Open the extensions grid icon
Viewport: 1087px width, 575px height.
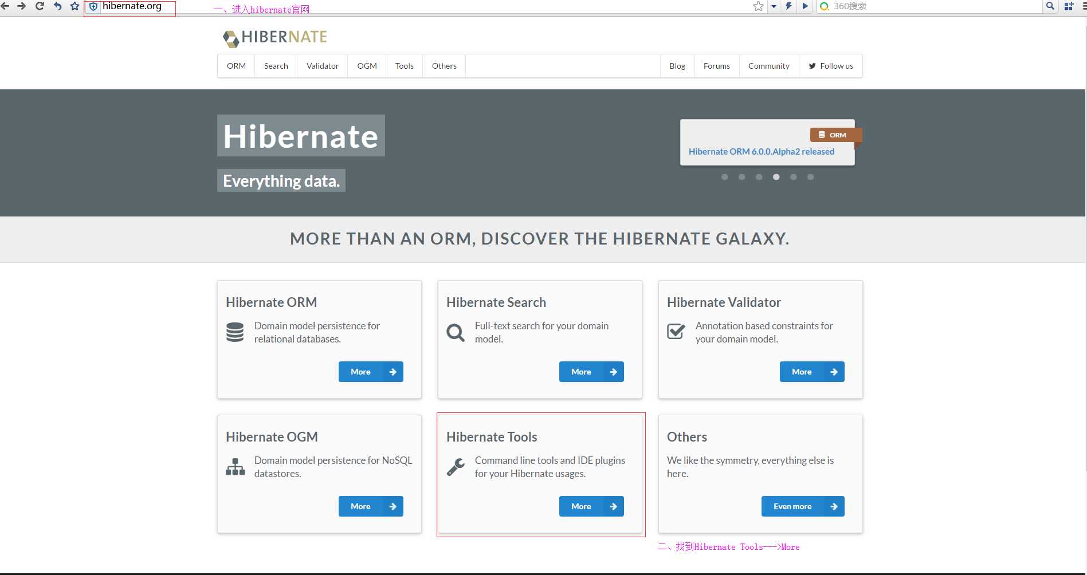[1069, 6]
